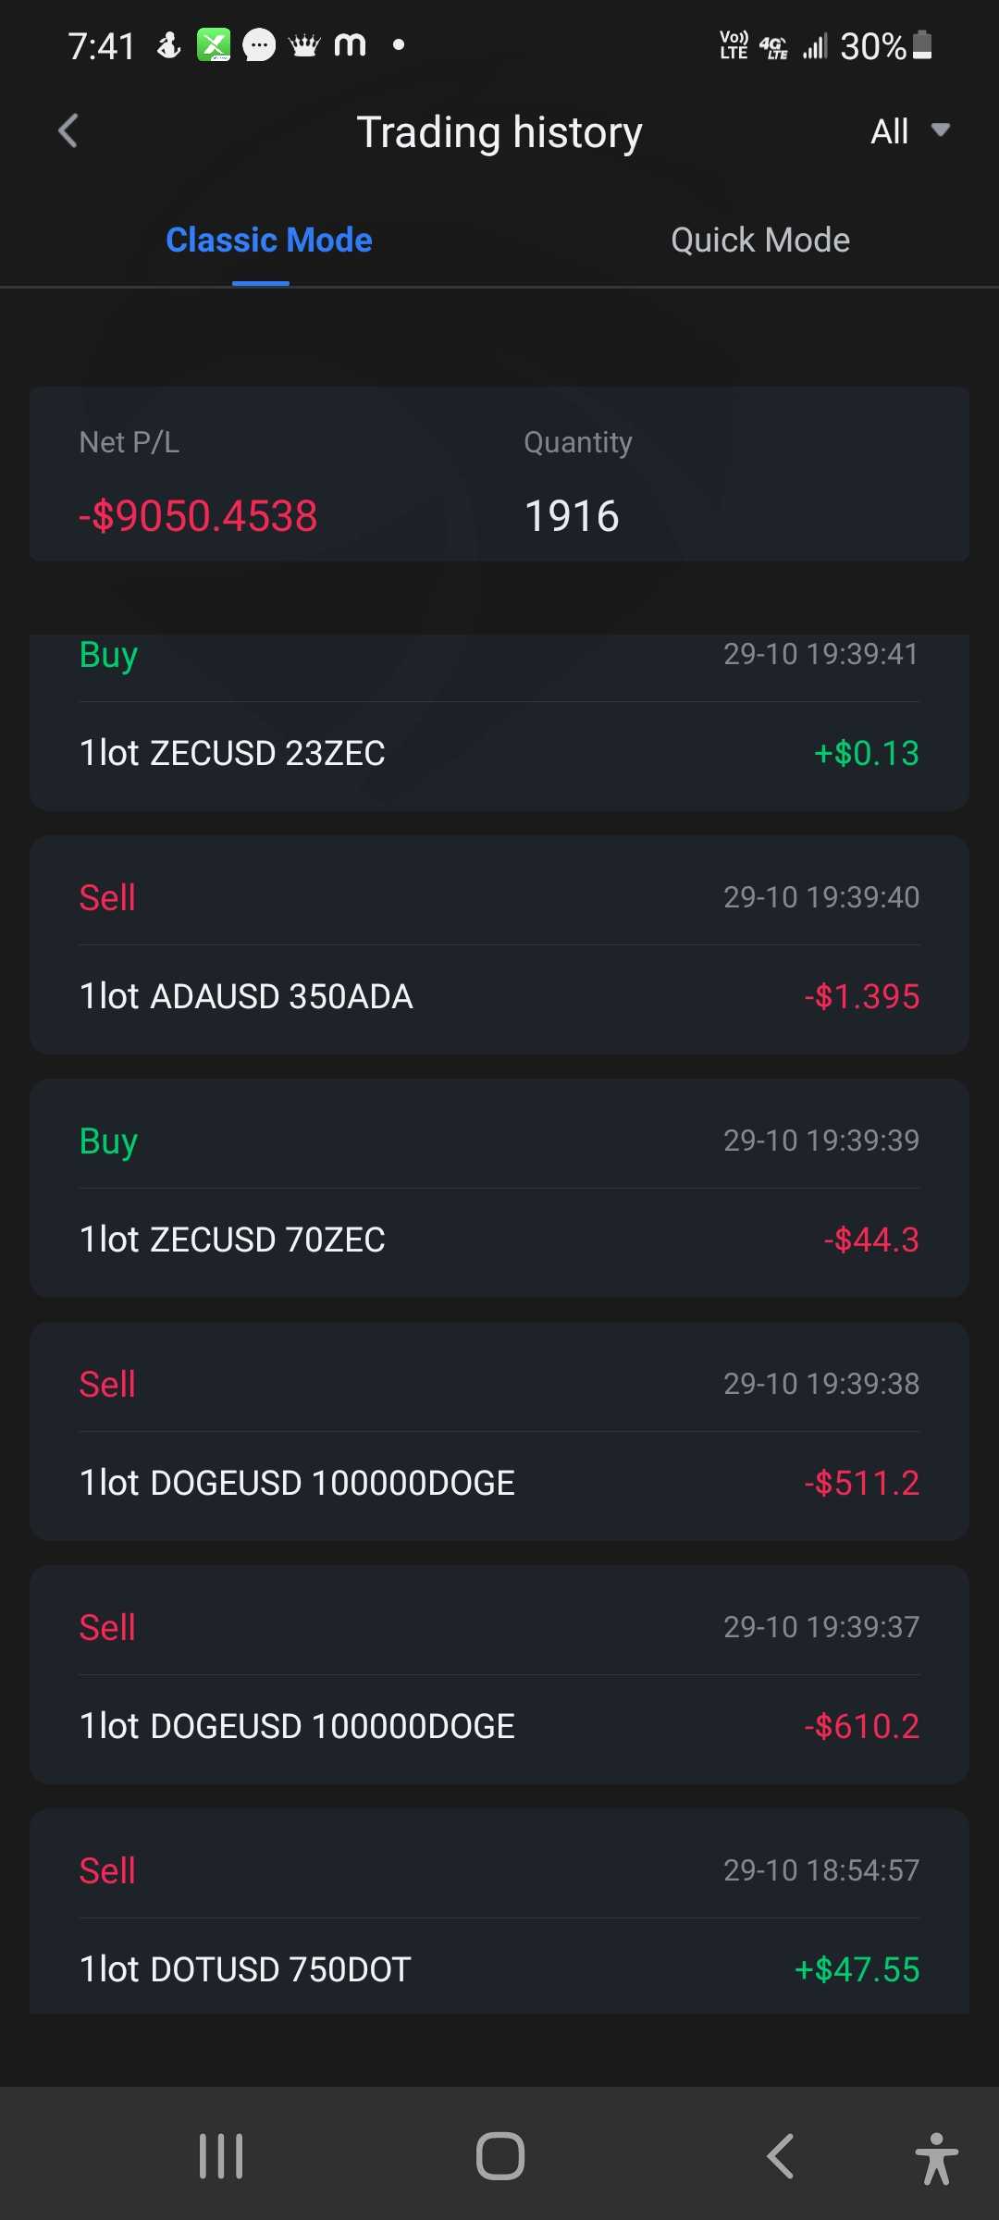Open the DOGEUSD trade losing $511.2
The image size is (999, 2220).
[x=499, y=1432]
